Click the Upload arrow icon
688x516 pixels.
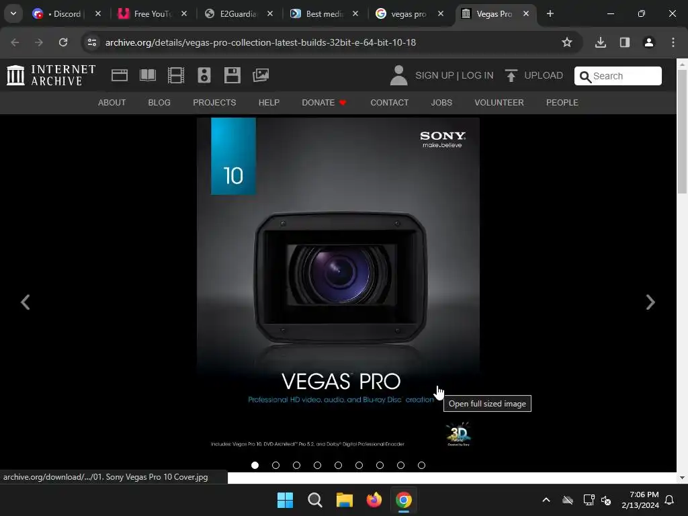(x=511, y=75)
